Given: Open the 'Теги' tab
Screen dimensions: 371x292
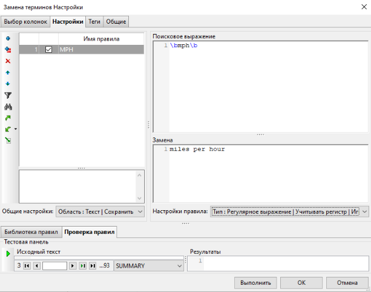Looking at the screenshot, I should pyautogui.click(x=94, y=22).
